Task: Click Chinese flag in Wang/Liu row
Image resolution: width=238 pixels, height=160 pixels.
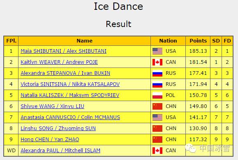Action: 157,106
